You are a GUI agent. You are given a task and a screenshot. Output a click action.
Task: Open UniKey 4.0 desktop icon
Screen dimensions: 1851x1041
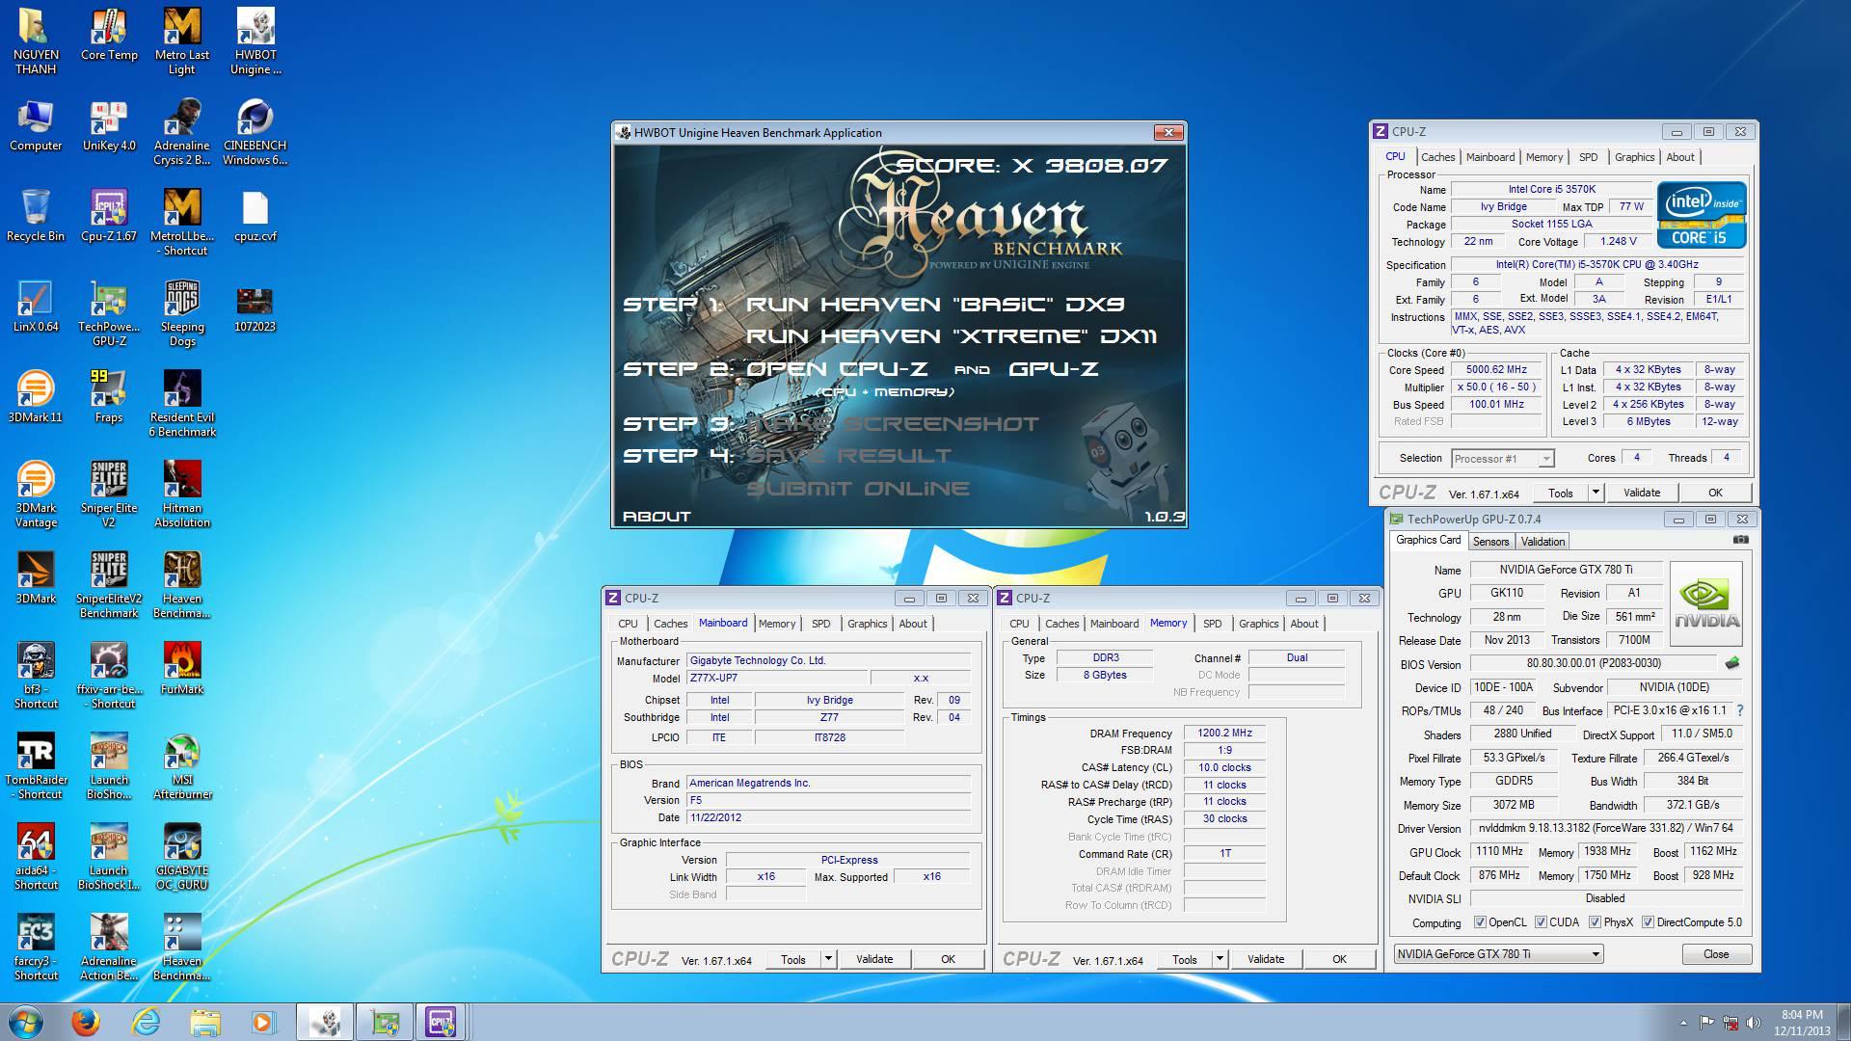point(109,126)
